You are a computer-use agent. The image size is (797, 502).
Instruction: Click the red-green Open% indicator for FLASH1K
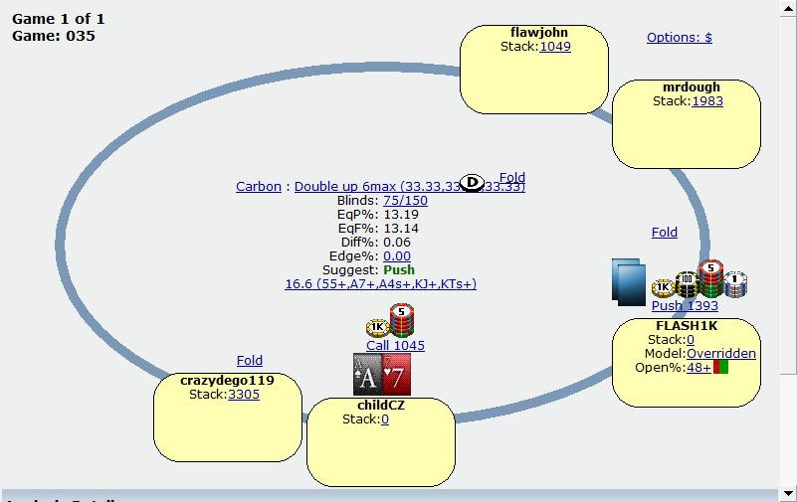click(x=720, y=367)
